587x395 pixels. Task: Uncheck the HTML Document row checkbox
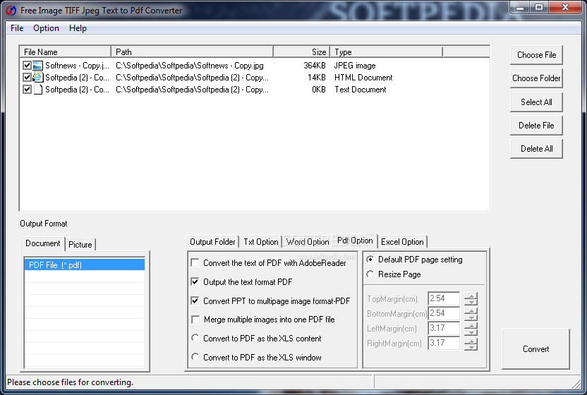coord(27,78)
